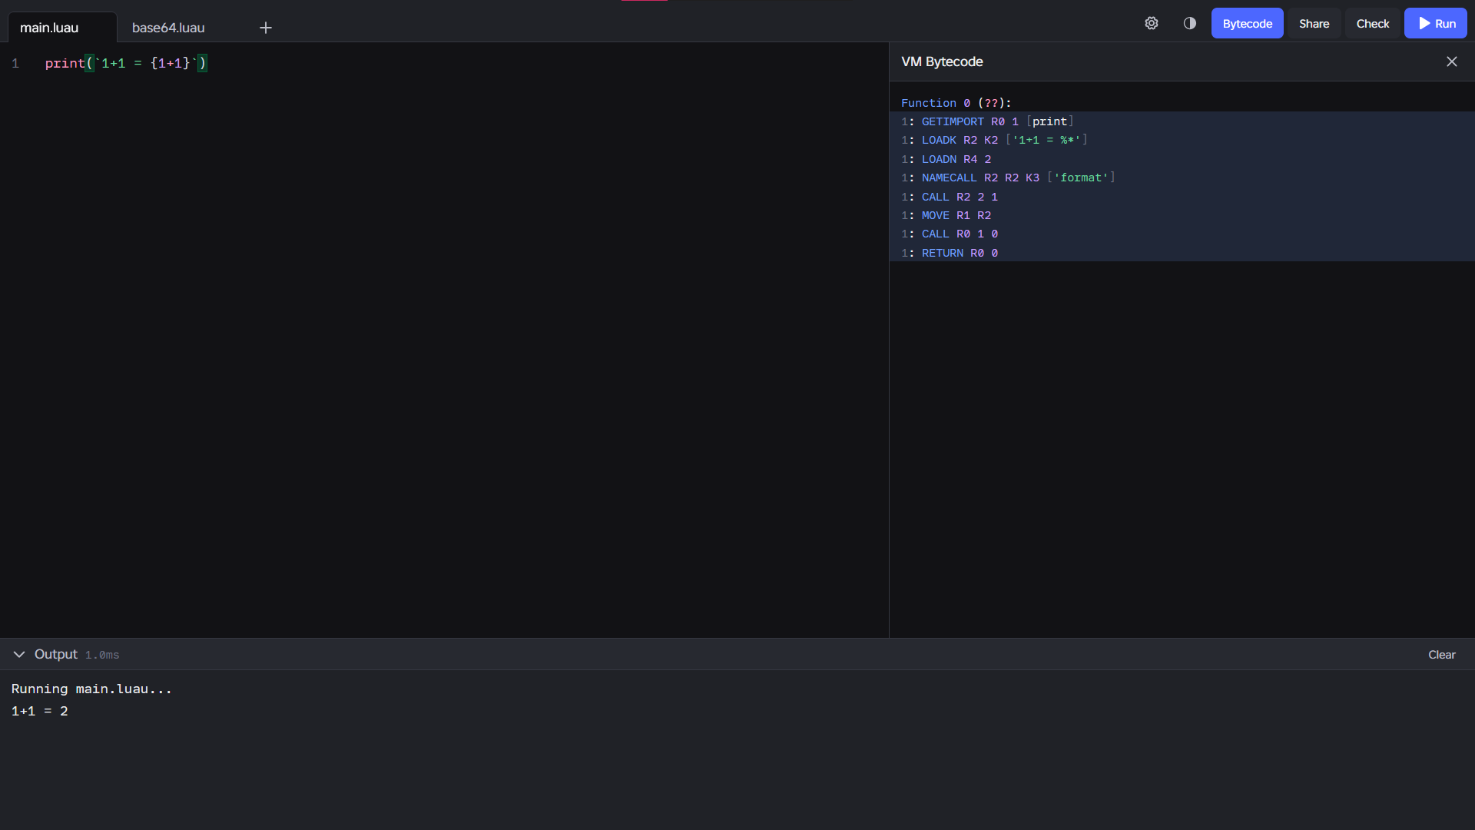Open the settings gear icon
The image size is (1475, 830).
[1151, 23]
